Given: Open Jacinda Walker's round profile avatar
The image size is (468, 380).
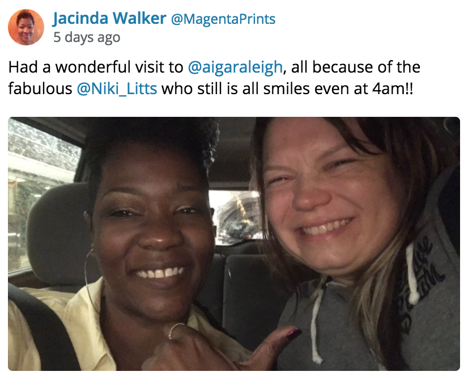Looking at the screenshot, I should (x=26, y=27).
